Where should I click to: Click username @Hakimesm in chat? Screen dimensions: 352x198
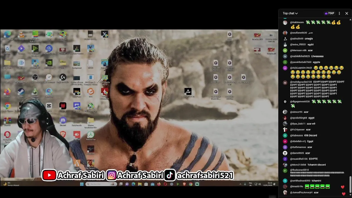tap(297, 22)
